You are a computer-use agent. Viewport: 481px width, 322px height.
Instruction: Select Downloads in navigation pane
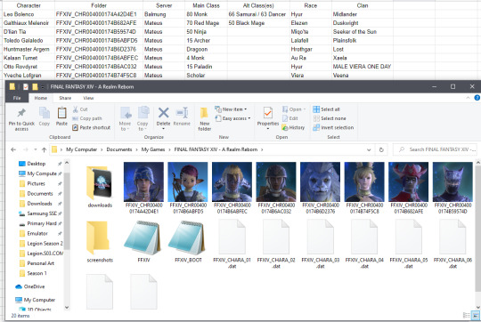pos(39,204)
